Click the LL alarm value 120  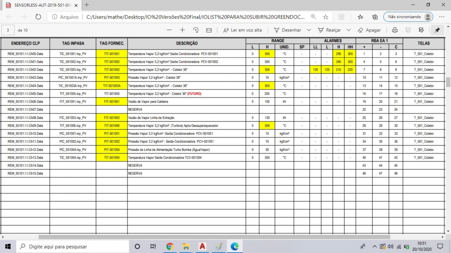point(316,69)
